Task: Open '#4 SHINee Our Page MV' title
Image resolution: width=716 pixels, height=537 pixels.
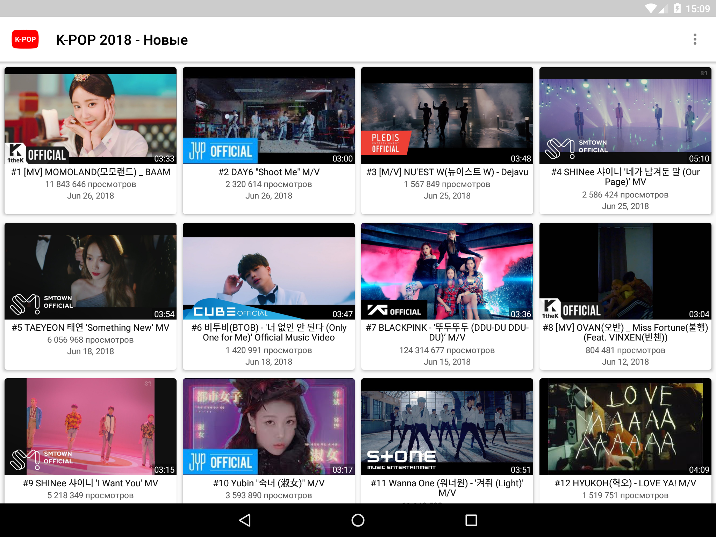Action: pyautogui.click(x=625, y=177)
